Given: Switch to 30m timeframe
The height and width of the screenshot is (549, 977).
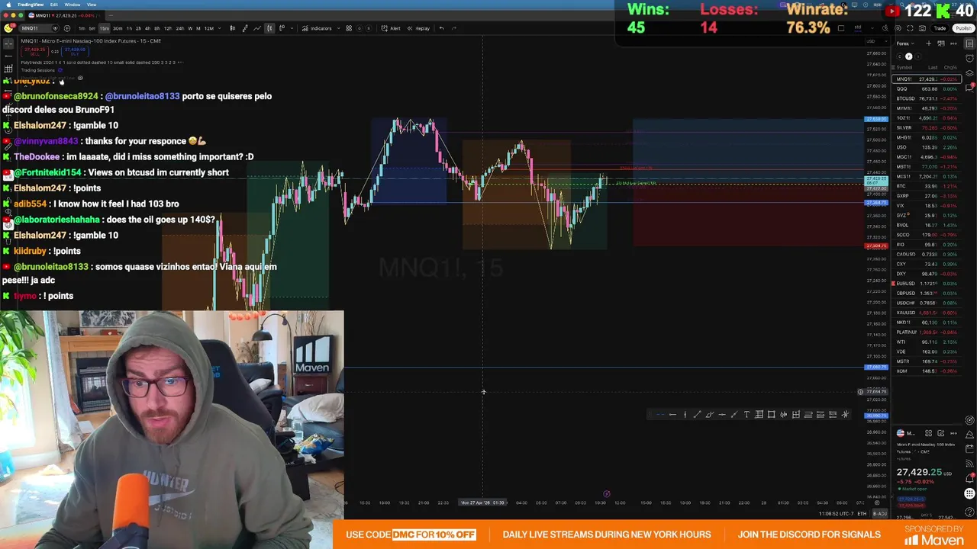Looking at the screenshot, I should 118,28.
